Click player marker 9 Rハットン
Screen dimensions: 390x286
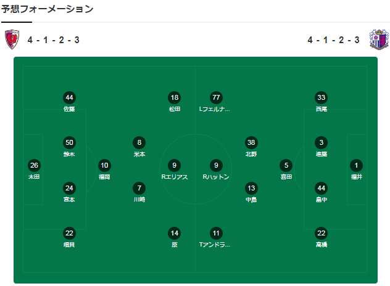(x=216, y=165)
